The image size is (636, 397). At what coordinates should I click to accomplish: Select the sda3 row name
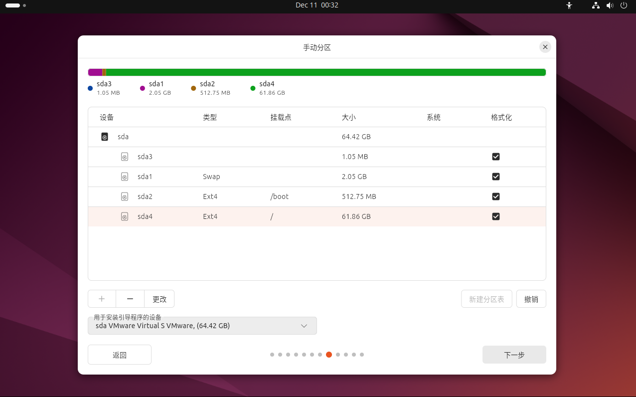tap(145, 157)
